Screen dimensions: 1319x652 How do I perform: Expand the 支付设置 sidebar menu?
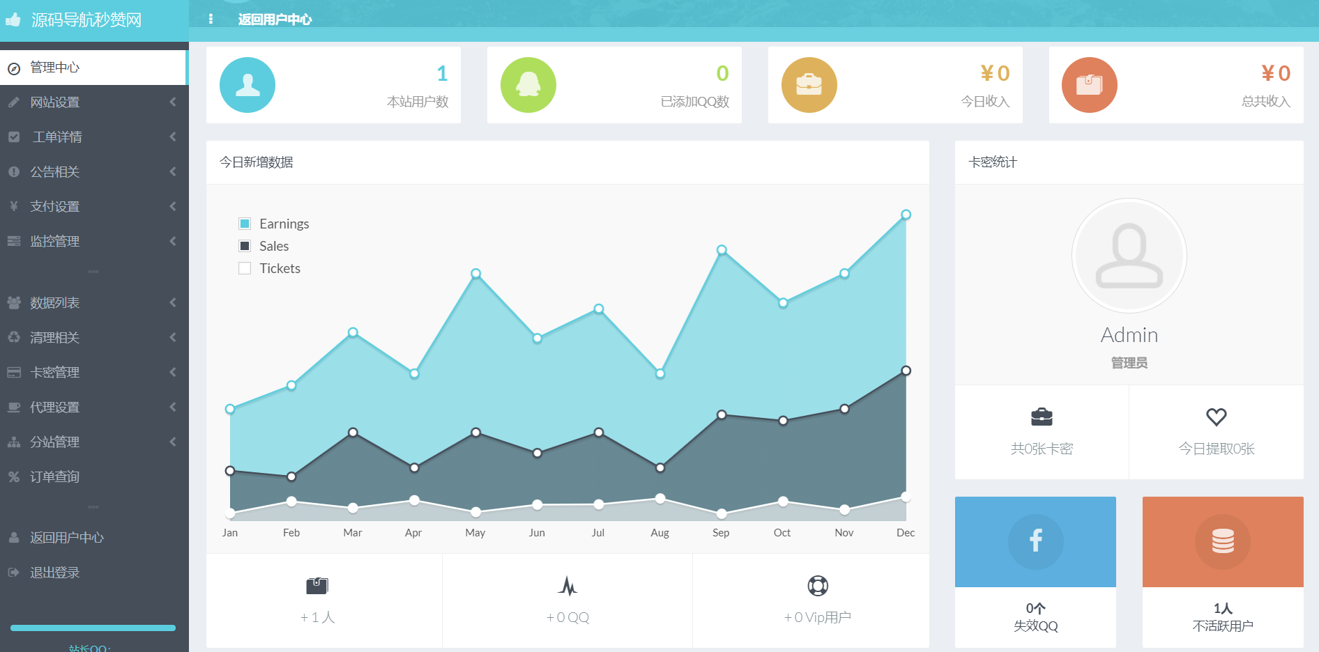94,207
